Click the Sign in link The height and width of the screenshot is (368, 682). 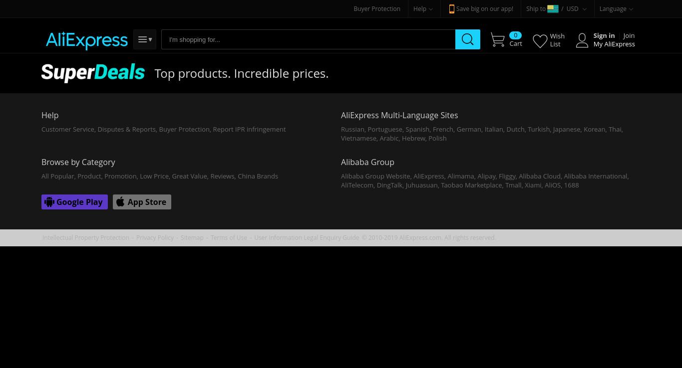tap(604, 35)
